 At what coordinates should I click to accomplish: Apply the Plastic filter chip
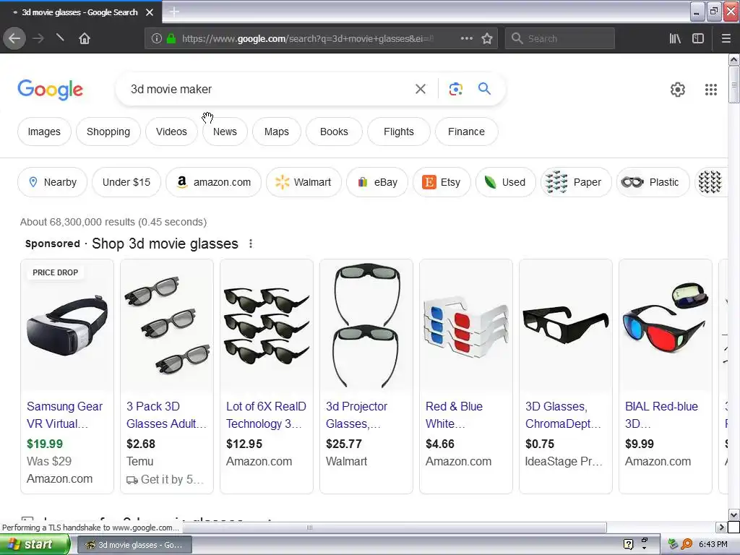tap(653, 182)
